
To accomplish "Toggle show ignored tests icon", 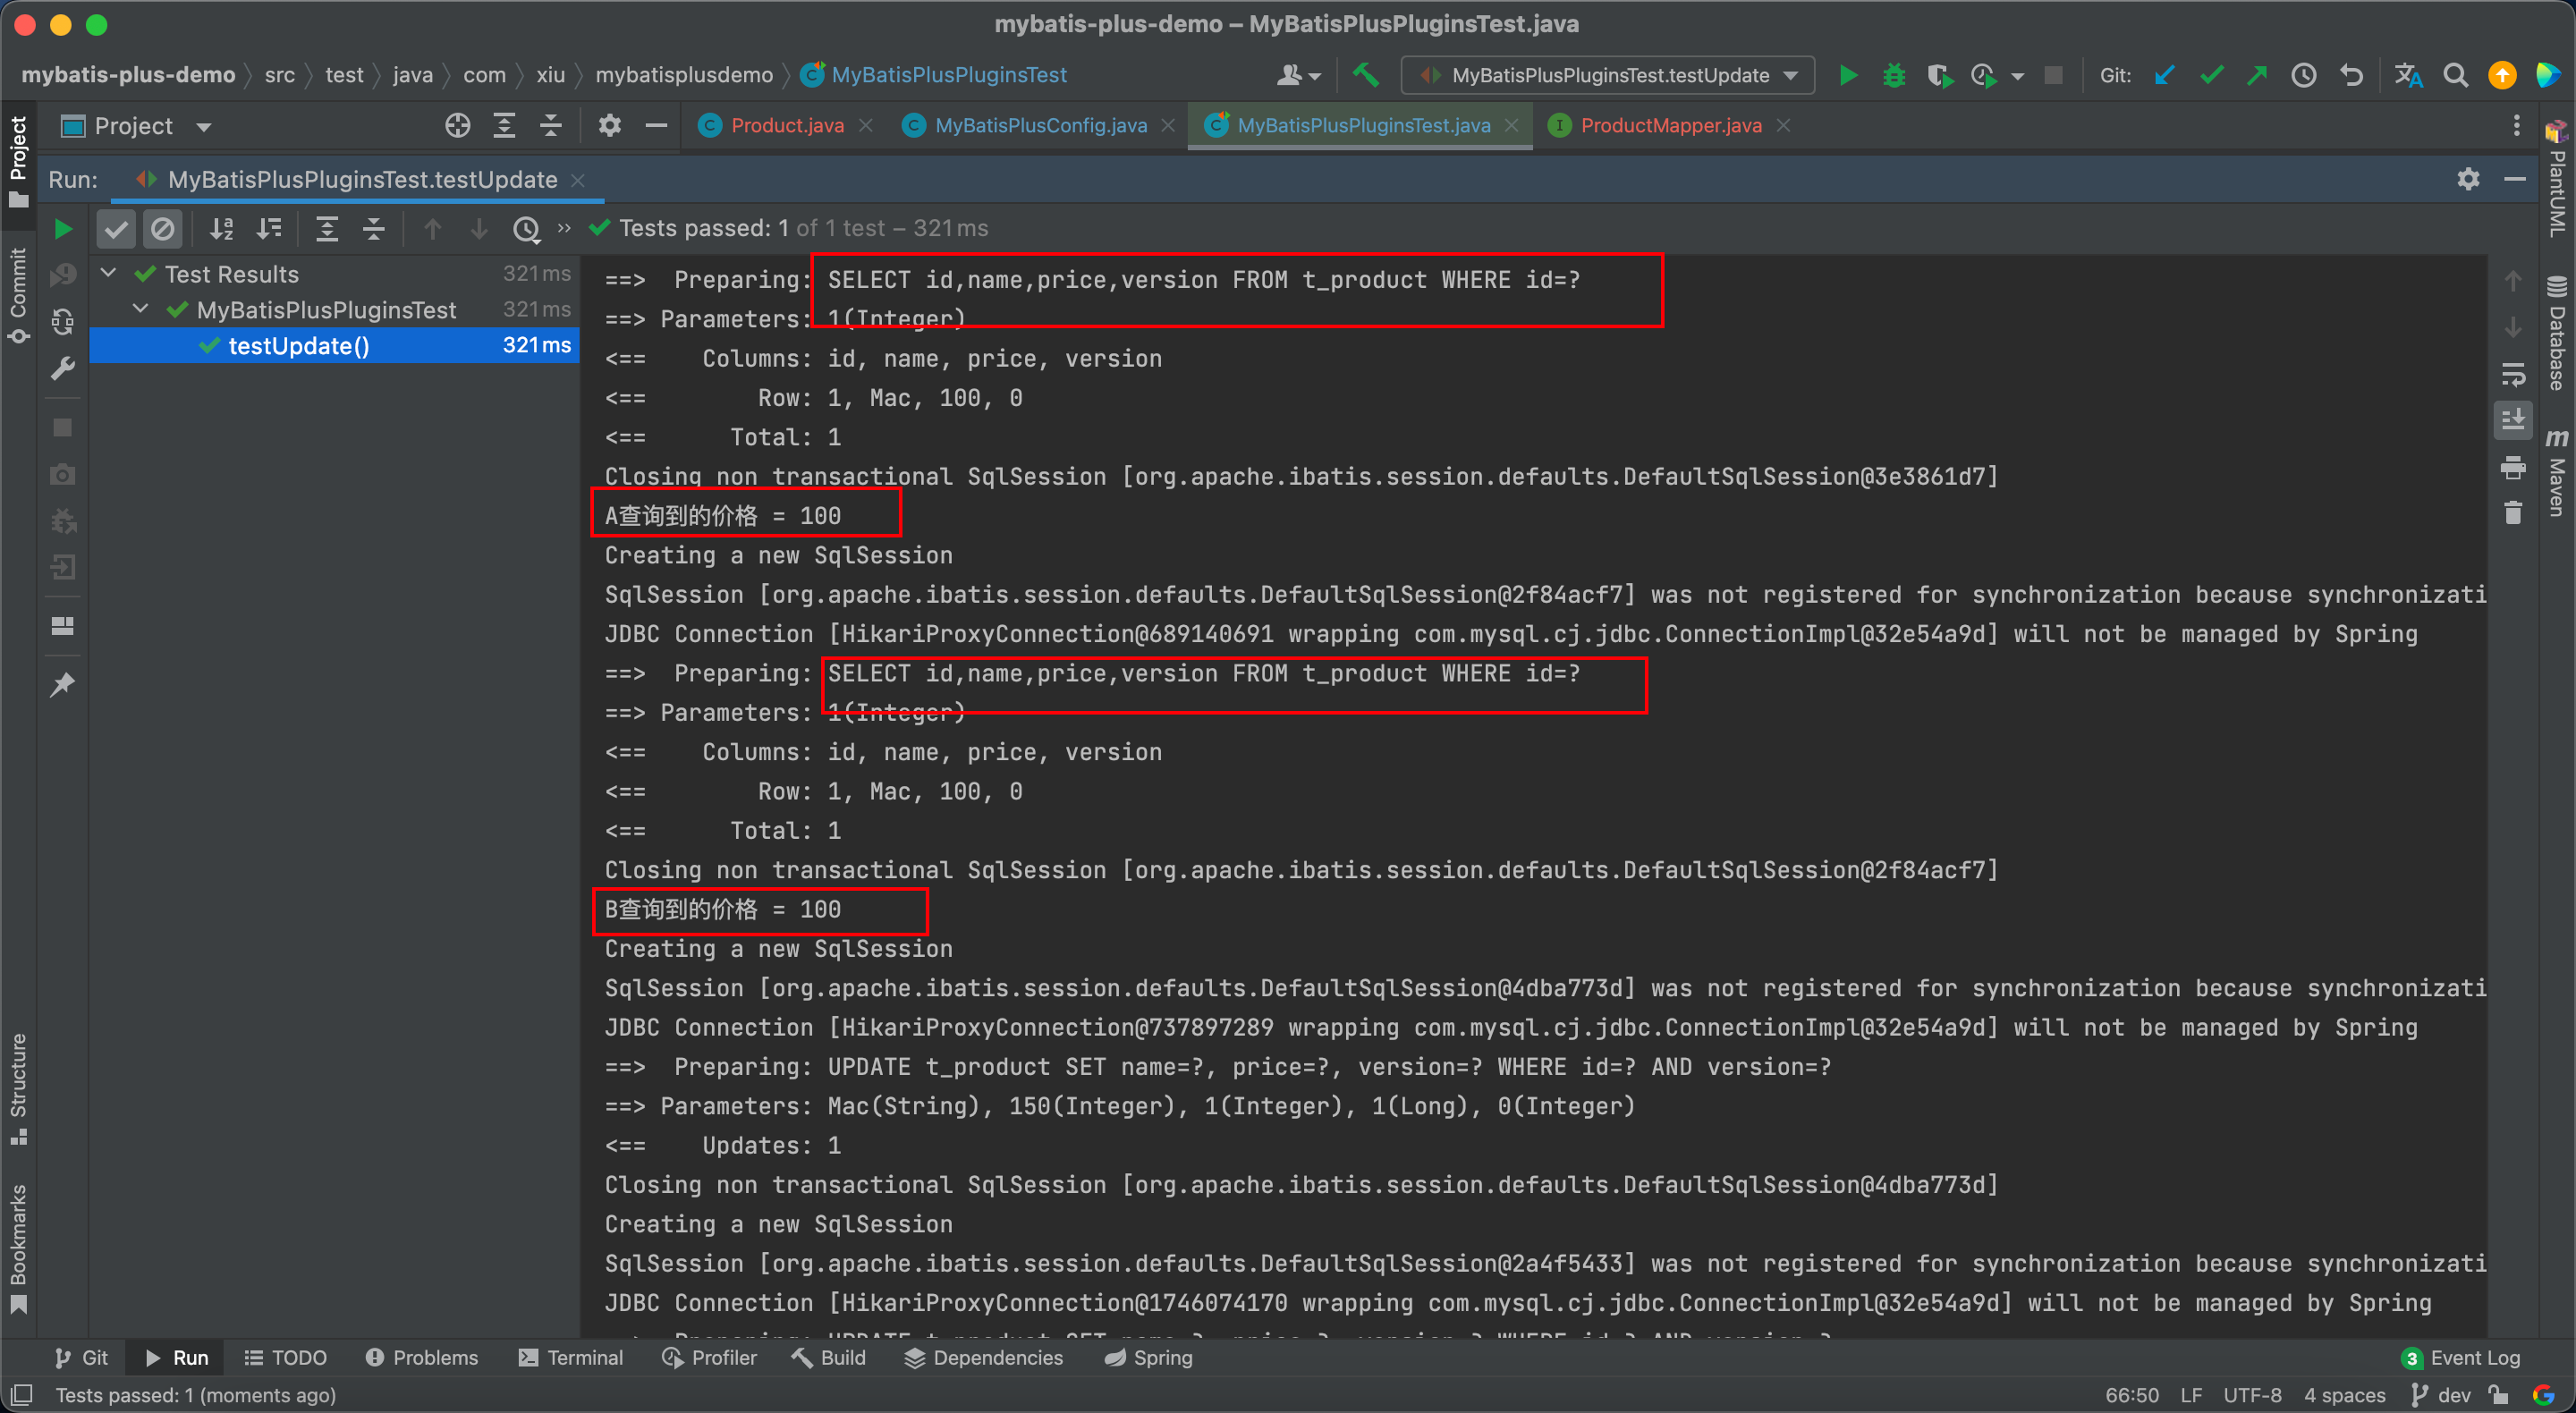I will 162,229.
